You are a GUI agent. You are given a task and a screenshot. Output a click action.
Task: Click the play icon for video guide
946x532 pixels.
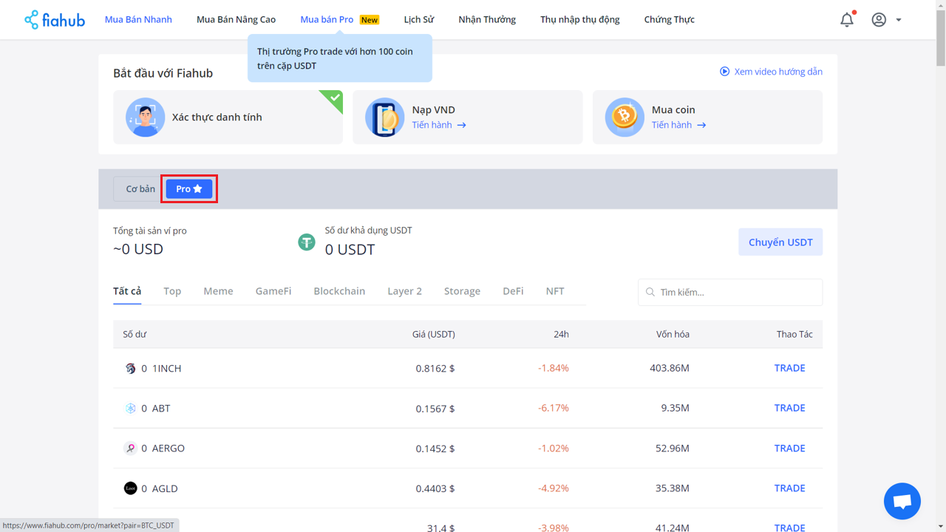click(724, 72)
